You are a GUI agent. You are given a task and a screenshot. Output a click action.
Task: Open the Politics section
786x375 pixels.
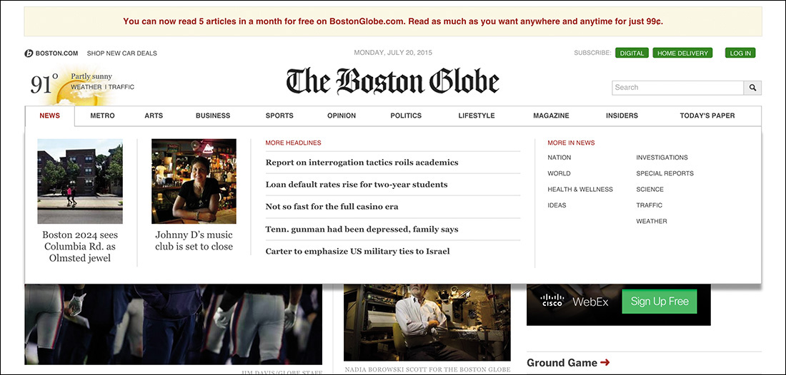coord(406,115)
